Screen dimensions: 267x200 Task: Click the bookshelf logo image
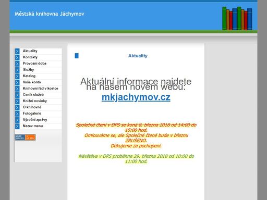pos(237,18)
